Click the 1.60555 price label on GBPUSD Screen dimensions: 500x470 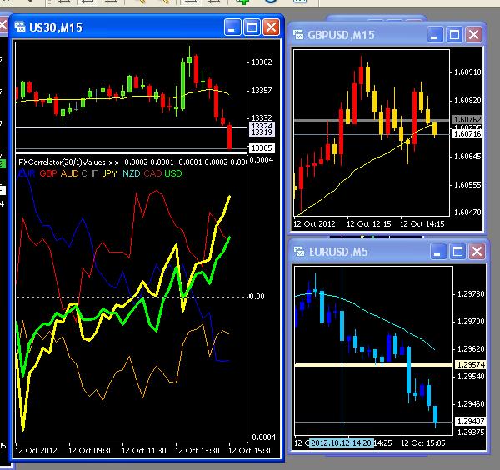pos(467,185)
